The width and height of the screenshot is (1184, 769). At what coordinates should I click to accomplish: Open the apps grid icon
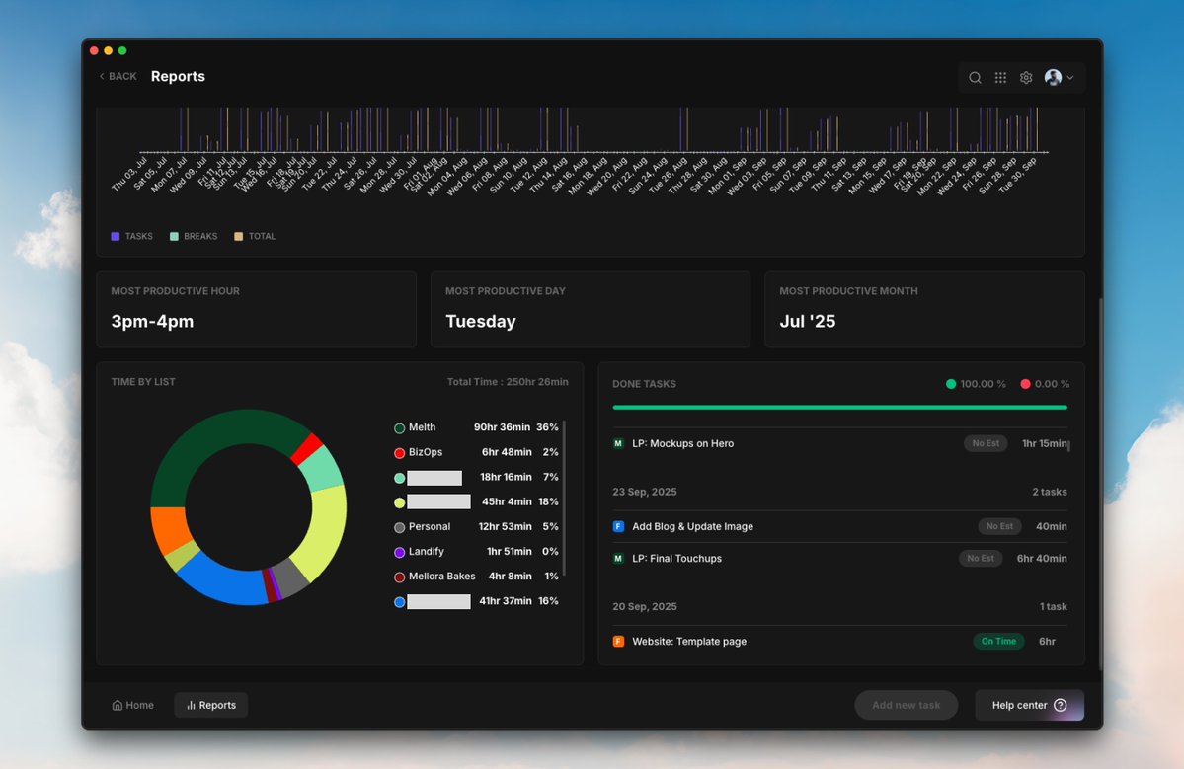point(1000,78)
